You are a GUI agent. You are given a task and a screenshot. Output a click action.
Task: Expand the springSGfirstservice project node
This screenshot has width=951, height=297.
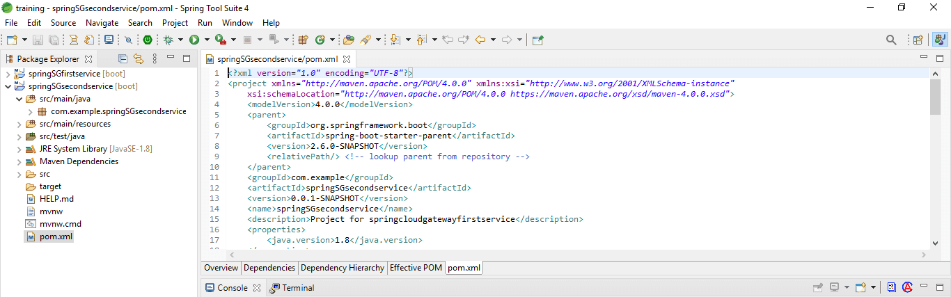coord(8,74)
